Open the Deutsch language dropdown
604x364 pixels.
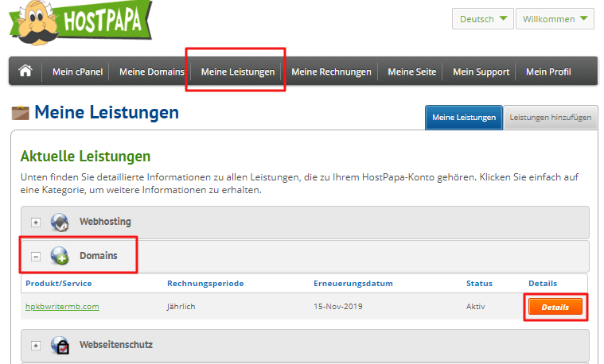[x=483, y=19]
